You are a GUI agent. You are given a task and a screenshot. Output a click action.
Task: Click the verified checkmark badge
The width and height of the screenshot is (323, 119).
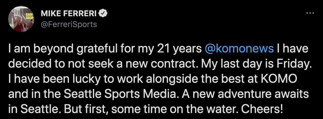tap(103, 14)
